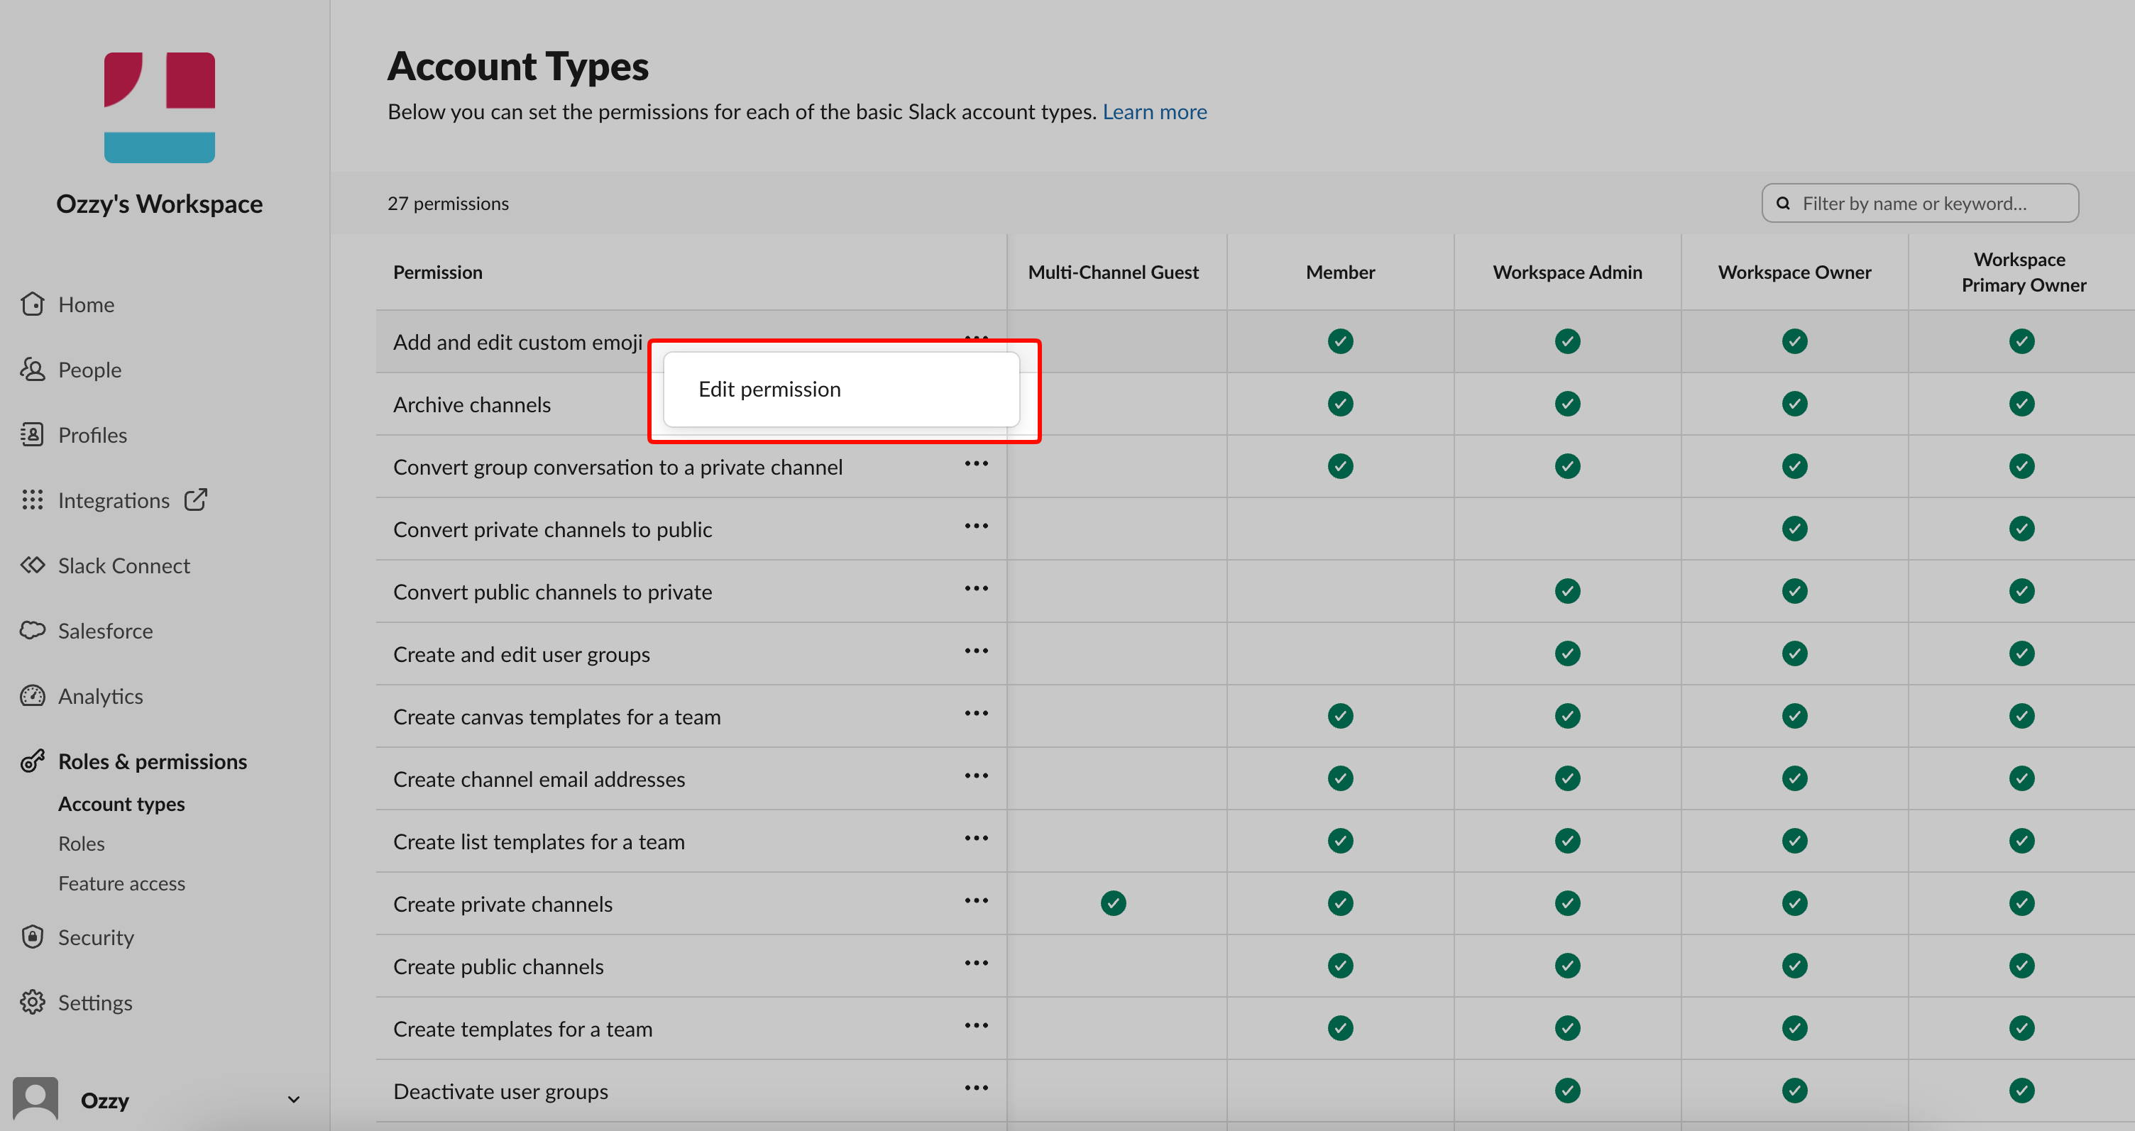Image resolution: width=2135 pixels, height=1131 pixels.
Task: Click Multi-Channel Guest check for Create private channels
Action: point(1113,903)
